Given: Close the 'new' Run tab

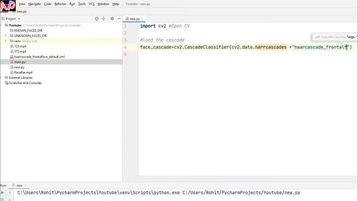Looking at the screenshot, I should (x=25, y=185).
